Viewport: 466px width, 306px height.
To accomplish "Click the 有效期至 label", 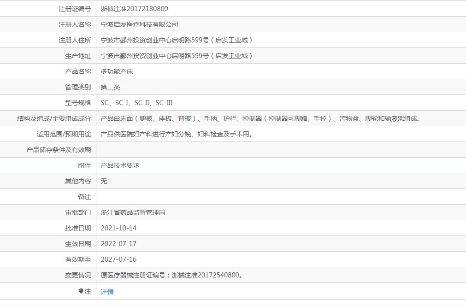I will pos(78,259).
